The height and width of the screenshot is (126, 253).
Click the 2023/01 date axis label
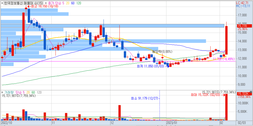(x=172, y=123)
